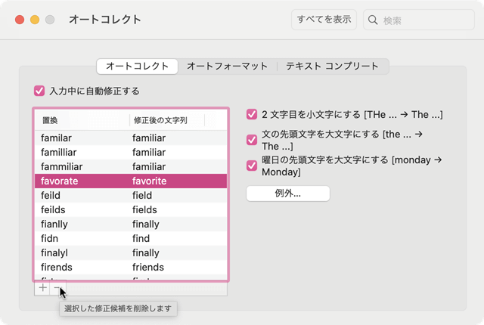The image size is (484, 325).
Task: Click the magnifying glass search icon
Action: tap(374, 20)
